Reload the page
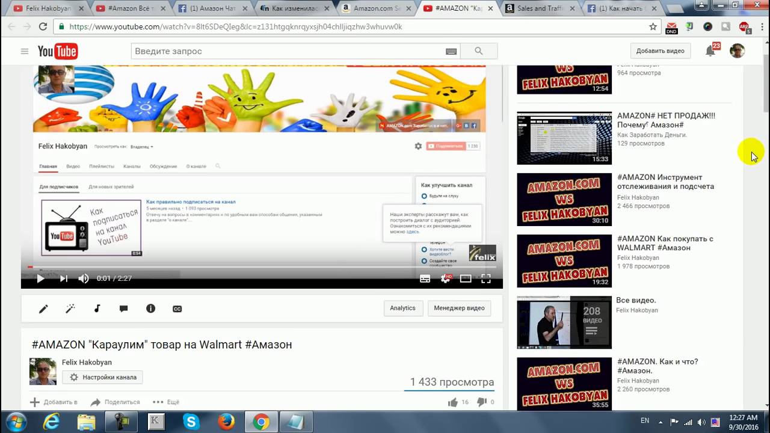The height and width of the screenshot is (433, 770). [43, 26]
